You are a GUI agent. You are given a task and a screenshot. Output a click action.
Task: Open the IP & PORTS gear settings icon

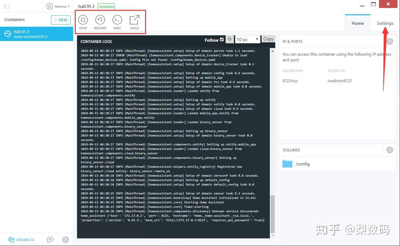tap(390, 41)
